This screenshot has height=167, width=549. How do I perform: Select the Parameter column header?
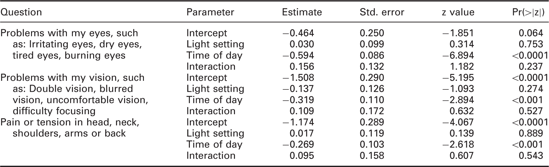[210, 12]
